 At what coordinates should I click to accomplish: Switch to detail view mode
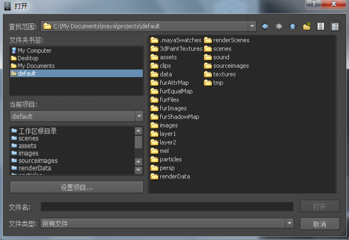[x=335, y=27]
